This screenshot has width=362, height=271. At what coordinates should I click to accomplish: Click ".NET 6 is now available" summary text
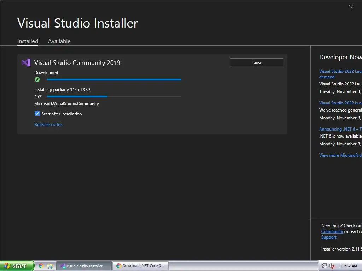pyautogui.click(x=340, y=136)
